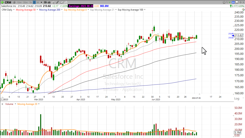Image resolution: width=245 pixels, height=138 pixels.
Task: Click the close X icon at top right
Action: coord(243,2)
